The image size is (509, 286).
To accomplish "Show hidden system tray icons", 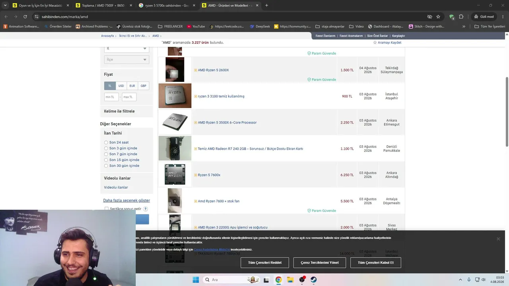I will (460, 280).
